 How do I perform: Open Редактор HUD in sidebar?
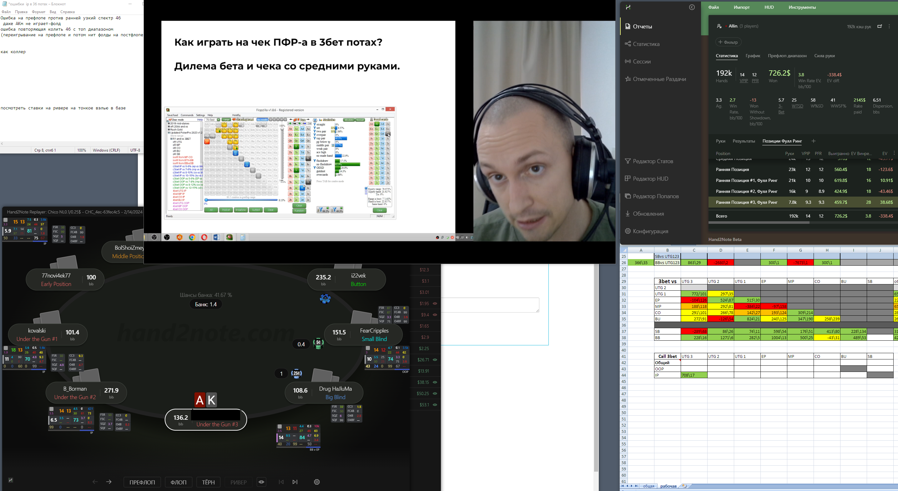click(x=647, y=178)
